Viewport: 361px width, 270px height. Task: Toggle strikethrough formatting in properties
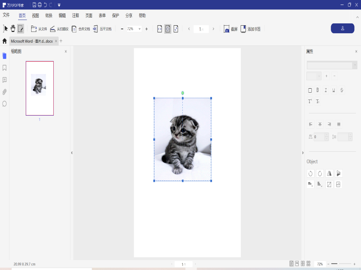(342, 90)
